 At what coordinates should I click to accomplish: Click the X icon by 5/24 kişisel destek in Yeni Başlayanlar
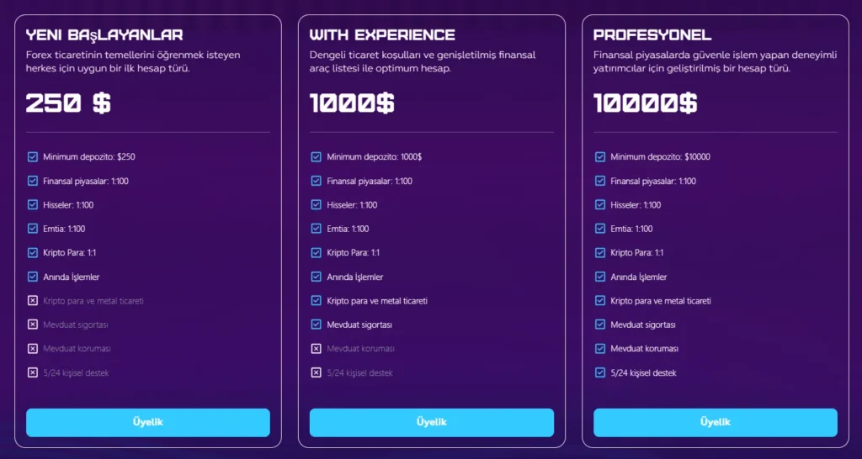tap(33, 372)
